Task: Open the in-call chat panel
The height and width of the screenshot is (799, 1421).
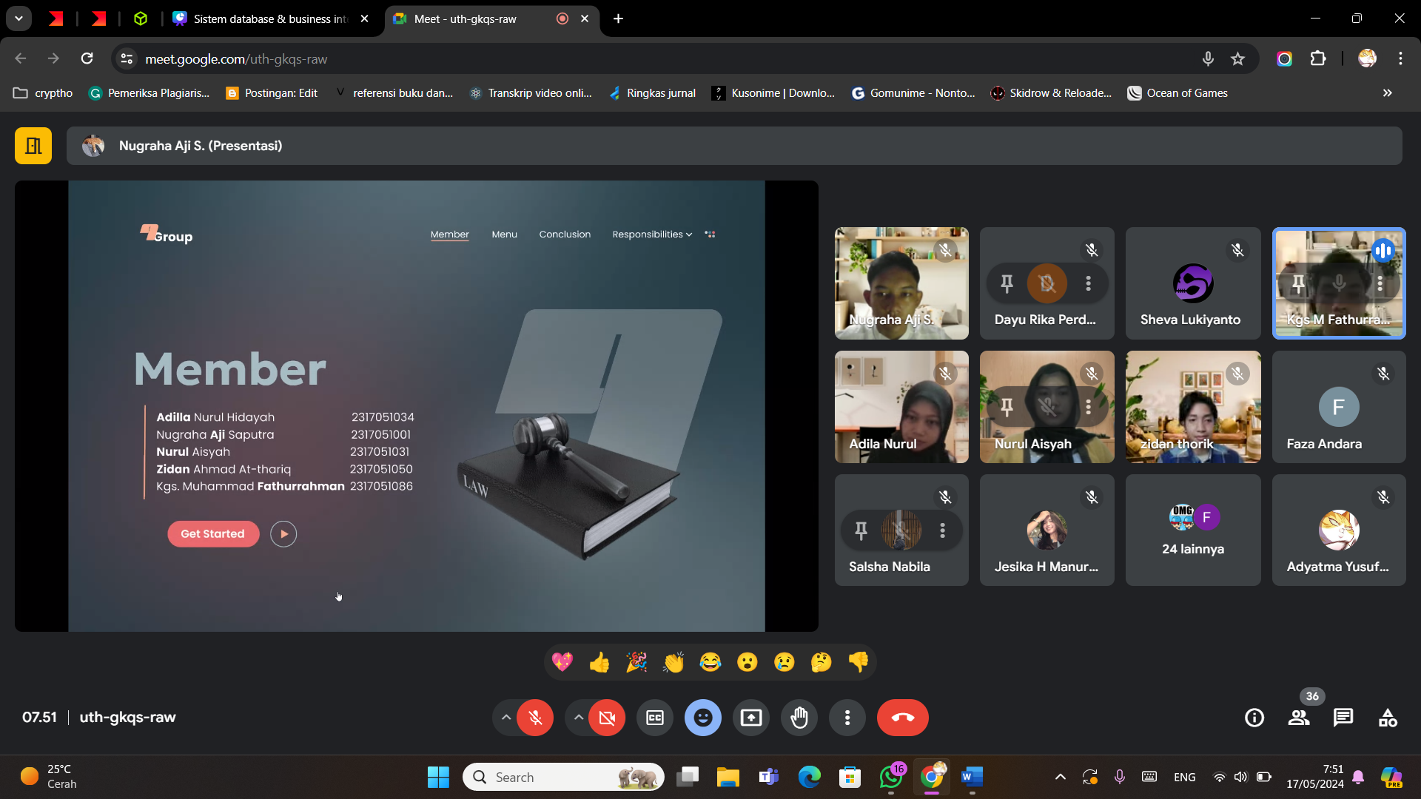Action: pos(1343,718)
